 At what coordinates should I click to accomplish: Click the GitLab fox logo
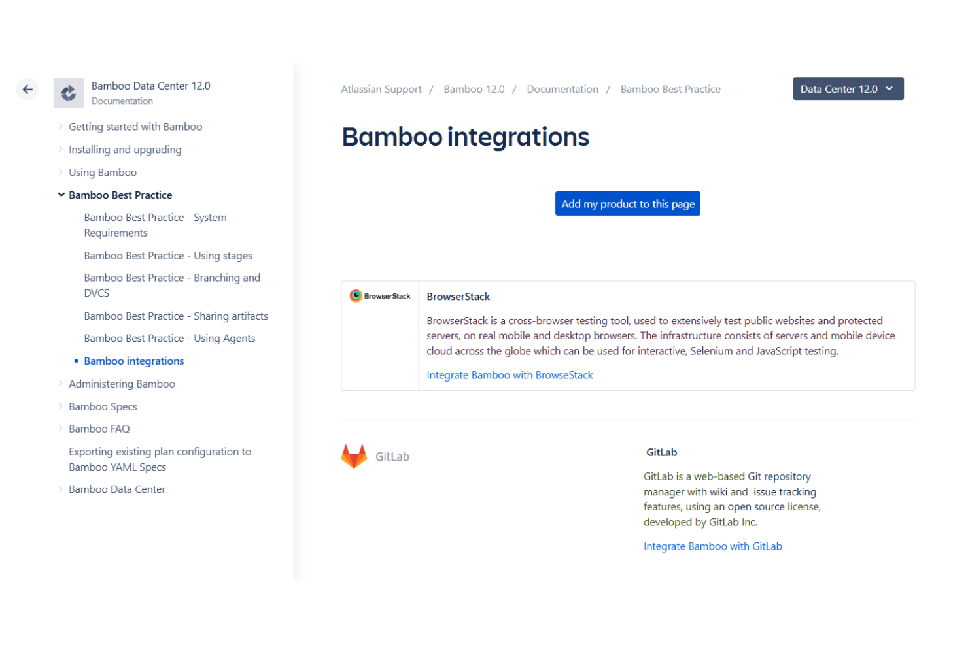(x=354, y=457)
